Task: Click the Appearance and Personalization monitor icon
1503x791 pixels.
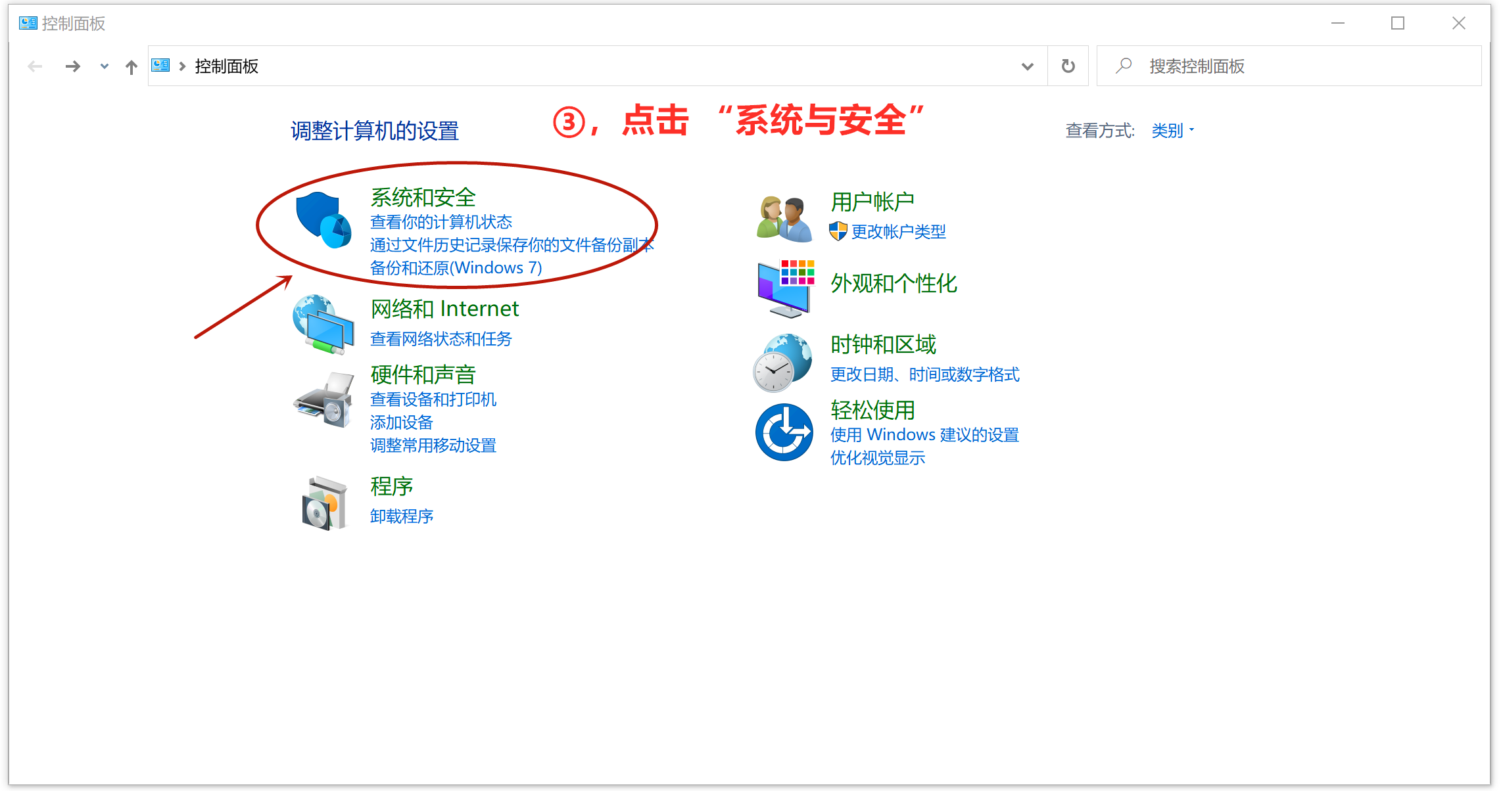Action: coord(786,288)
